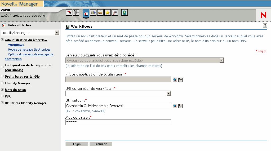
Task: Open the View Objects magnifier icon
Action: 93,13
